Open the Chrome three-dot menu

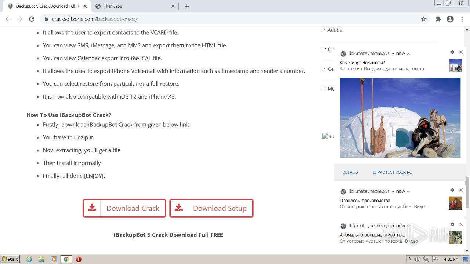pyautogui.click(x=462, y=19)
